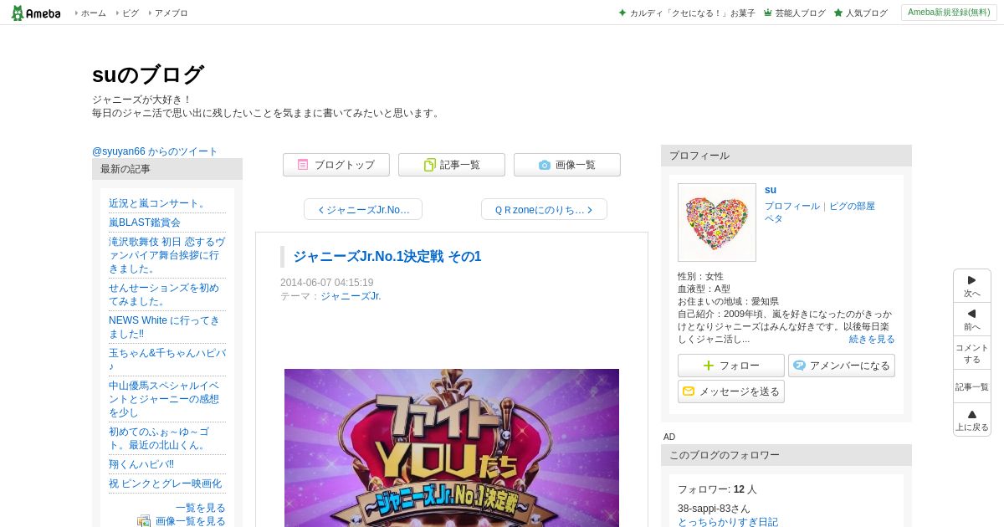Open the カルディ「クセになる!」お菓子 link
Screen dimensions: 1004x527
coord(692,13)
